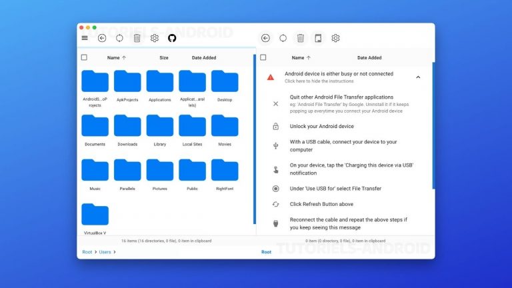Sort device files by Date Added
The height and width of the screenshot is (288, 512).
pyautogui.click(x=369, y=58)
